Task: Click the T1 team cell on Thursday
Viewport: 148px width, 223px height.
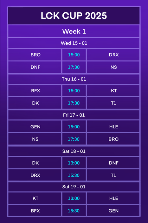Action: tap(113, 103)
